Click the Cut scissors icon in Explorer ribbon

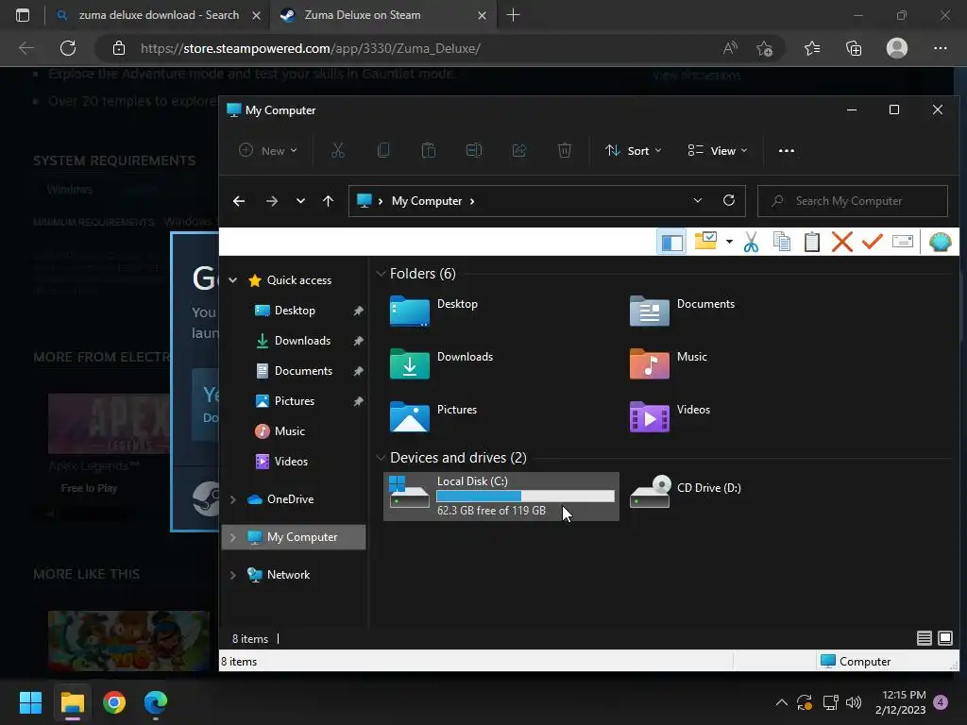pos(337,150)
